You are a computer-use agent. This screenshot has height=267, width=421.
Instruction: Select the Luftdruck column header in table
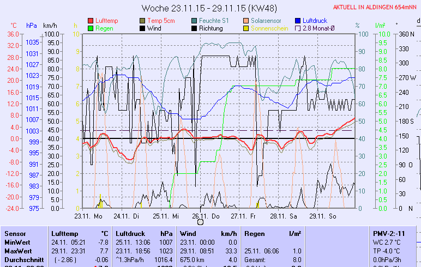(129, 233)
